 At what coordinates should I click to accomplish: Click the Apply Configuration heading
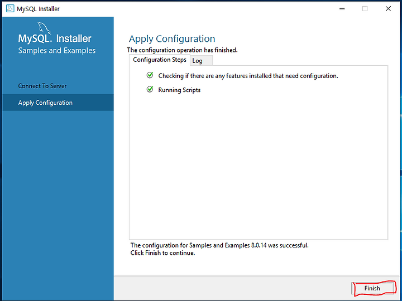[172, 39]
